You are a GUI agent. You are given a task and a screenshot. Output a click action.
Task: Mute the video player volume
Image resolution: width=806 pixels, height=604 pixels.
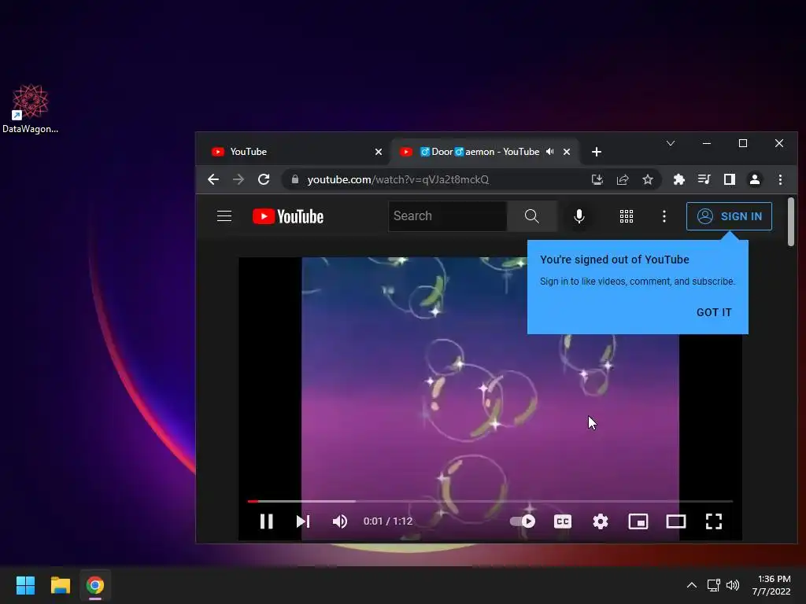coord(340,521)
